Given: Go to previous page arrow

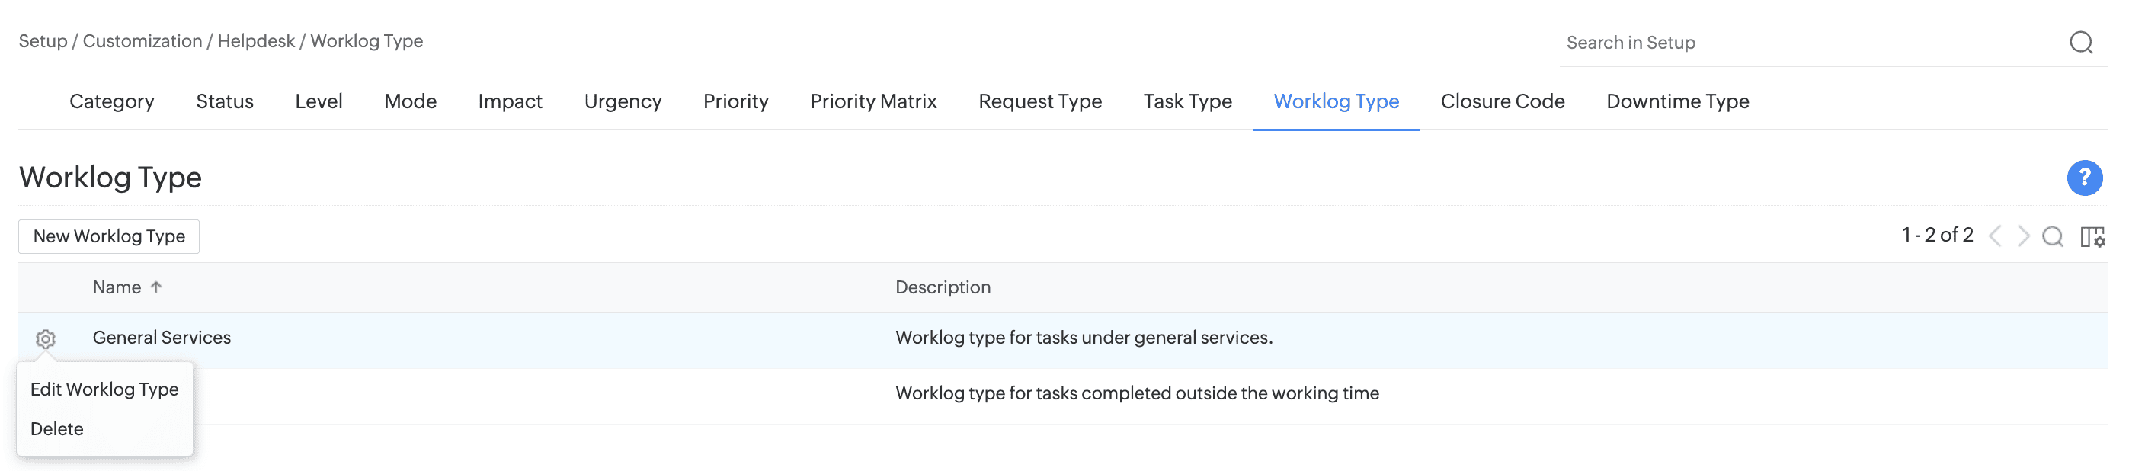Looking at the screenshot, I should tap(1995, 237).
